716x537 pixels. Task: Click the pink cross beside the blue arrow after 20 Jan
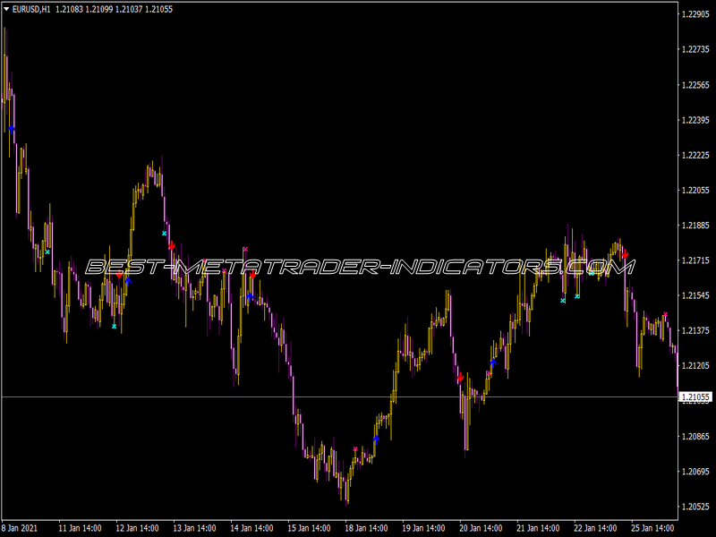[x=489, y=373]
